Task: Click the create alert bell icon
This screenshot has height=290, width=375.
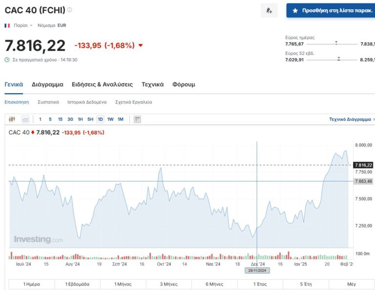Action: pyautogui.click(x=269, y=10)
